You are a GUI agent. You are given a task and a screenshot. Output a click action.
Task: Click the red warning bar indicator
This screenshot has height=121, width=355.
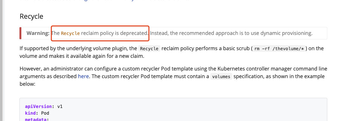click(x=20, y=33)
